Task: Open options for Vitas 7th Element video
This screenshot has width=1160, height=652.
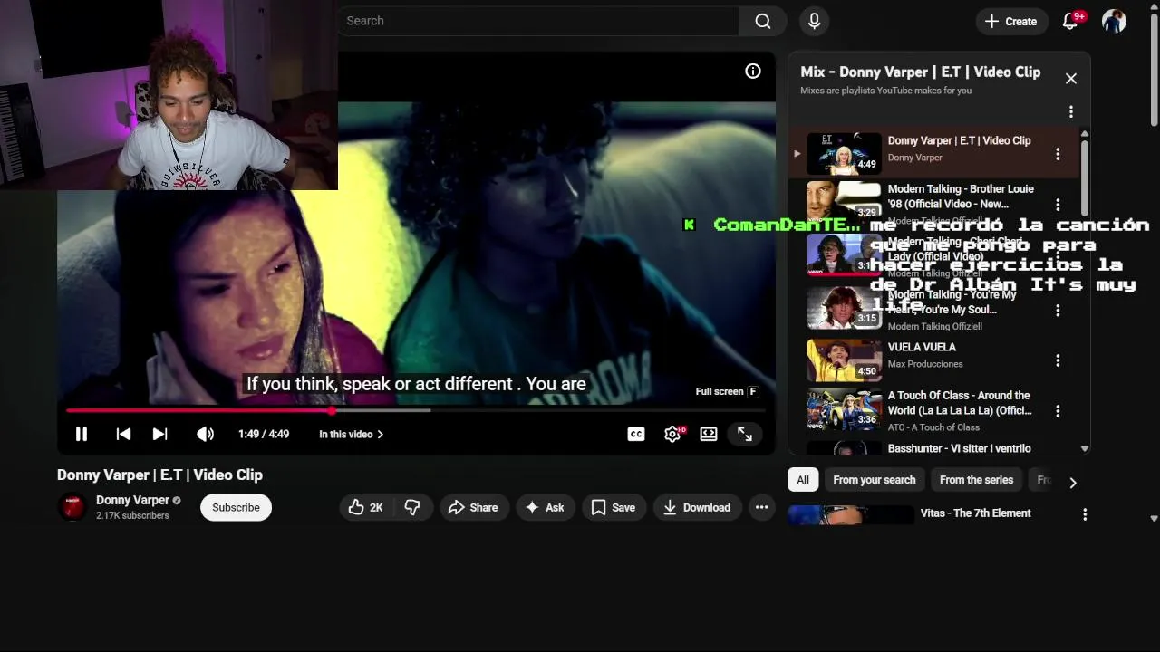Action: pos(1085,514)
